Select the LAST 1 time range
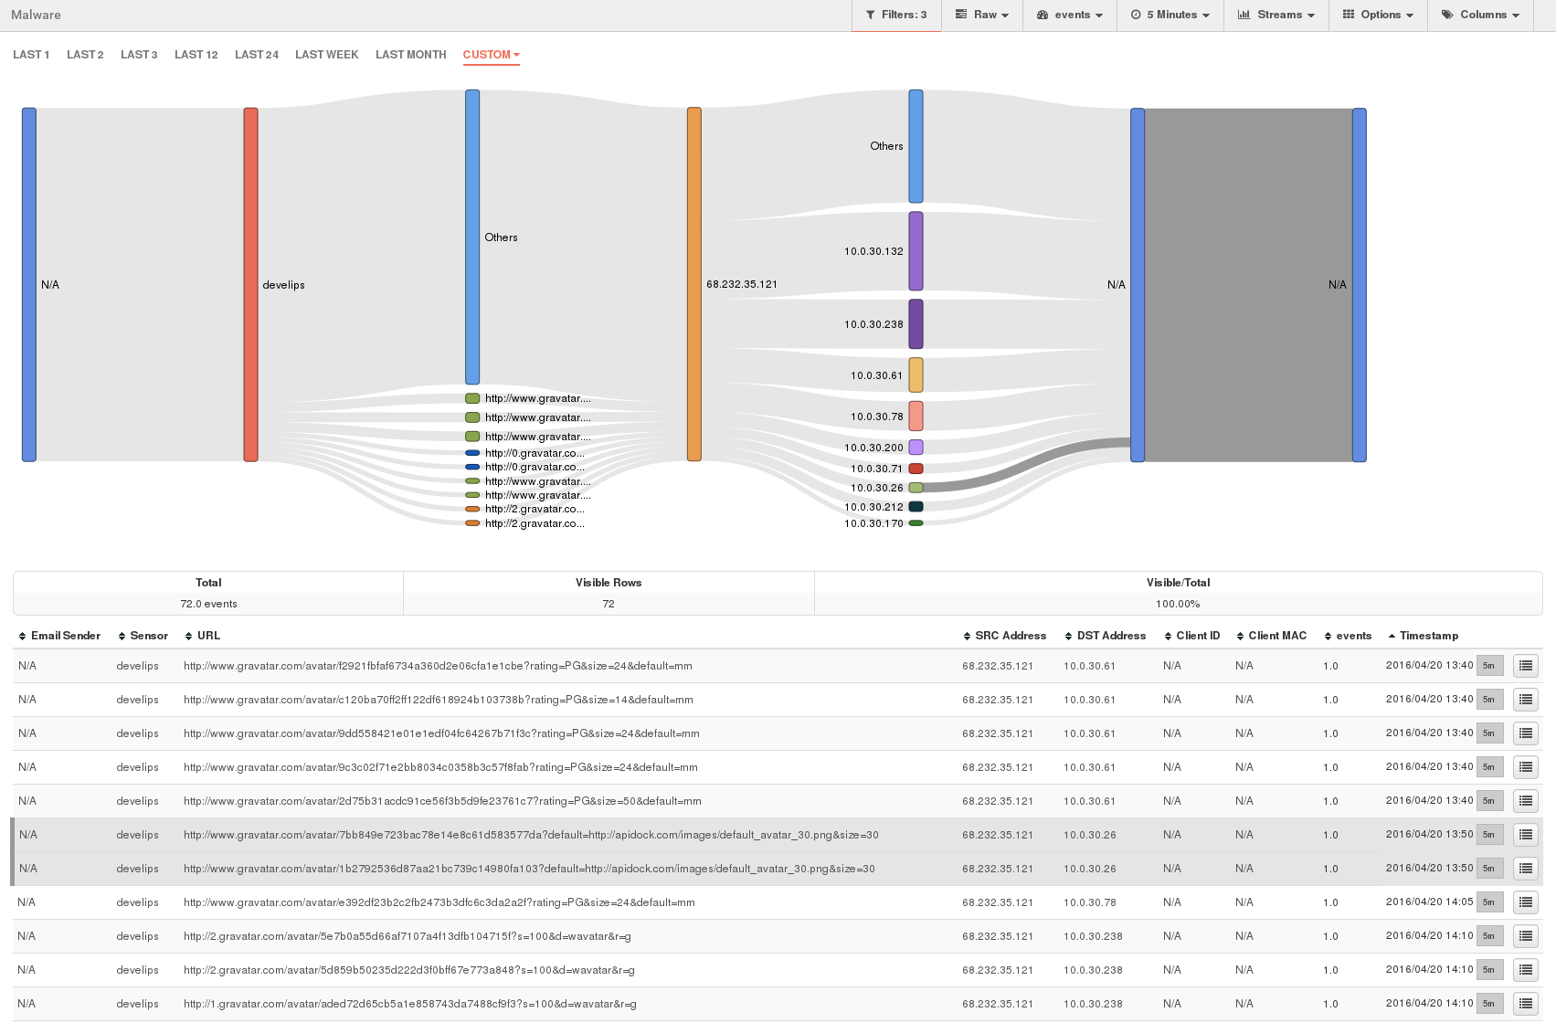1556x1023 pixels. [x=31, y=55]
